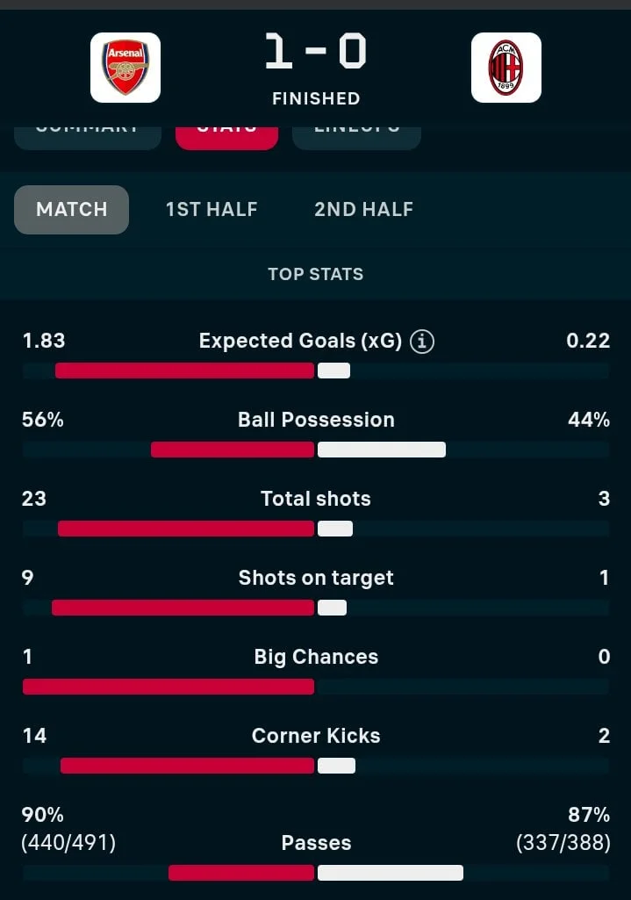The width and height of the screenshot is (631, 900).
Task: Select the Match stats filter
Action: (72, 209)
